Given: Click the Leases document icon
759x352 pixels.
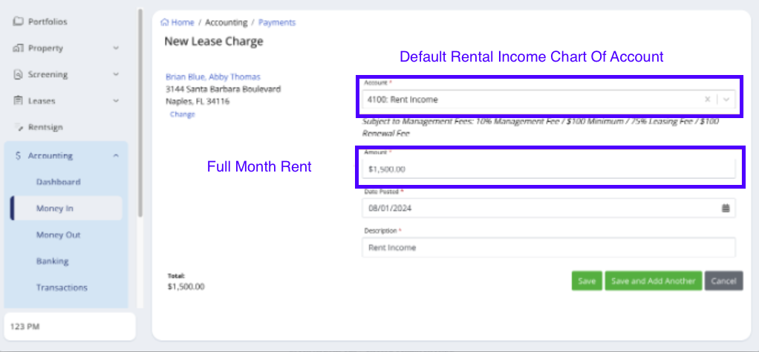Looking at the screenshot, I should pyautogui.click(x=19, y=101).
